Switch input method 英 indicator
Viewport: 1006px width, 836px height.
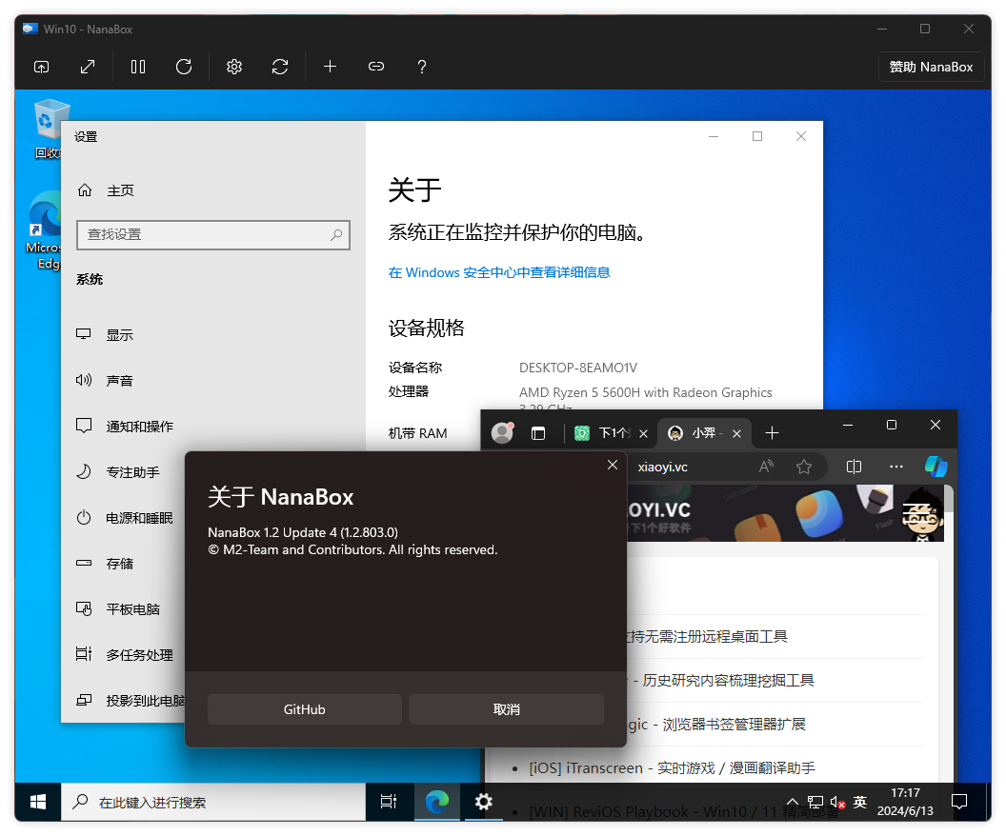tap(860, 802)
